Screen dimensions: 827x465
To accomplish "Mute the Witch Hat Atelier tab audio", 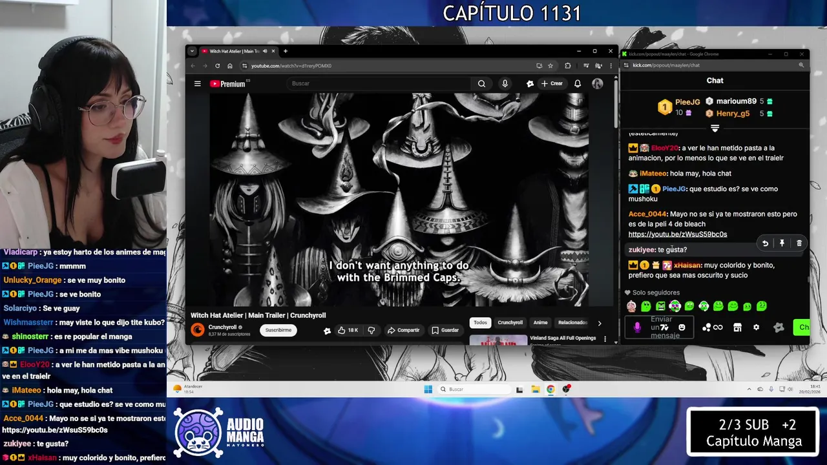I will (265, 52).
